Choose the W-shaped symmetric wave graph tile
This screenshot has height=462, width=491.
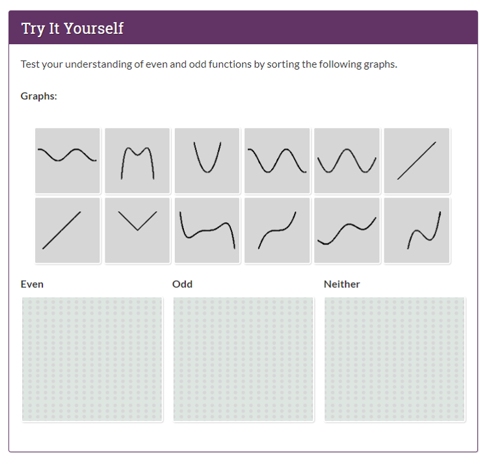coord(347,160)
